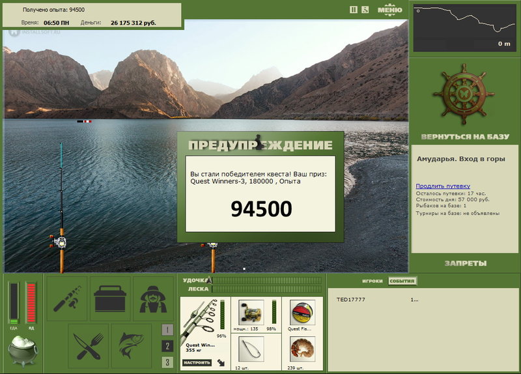Open the fish catch keepnet icon
This screenshot has width=521, height=374.
(132, 346)
